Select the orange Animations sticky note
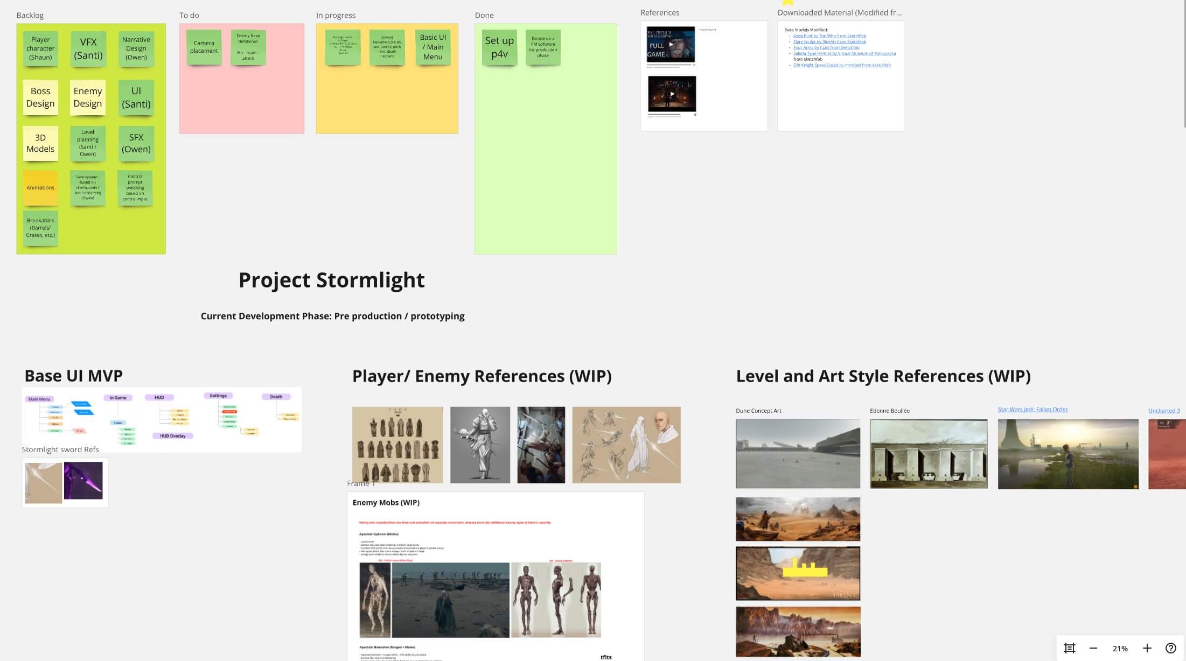This screenshot has height=661, width=1186. 40,188
